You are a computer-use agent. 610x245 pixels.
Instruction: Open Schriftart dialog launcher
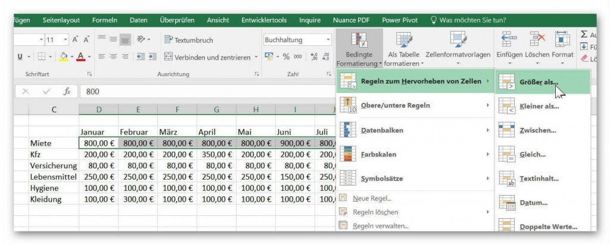(x=89, y=74)
